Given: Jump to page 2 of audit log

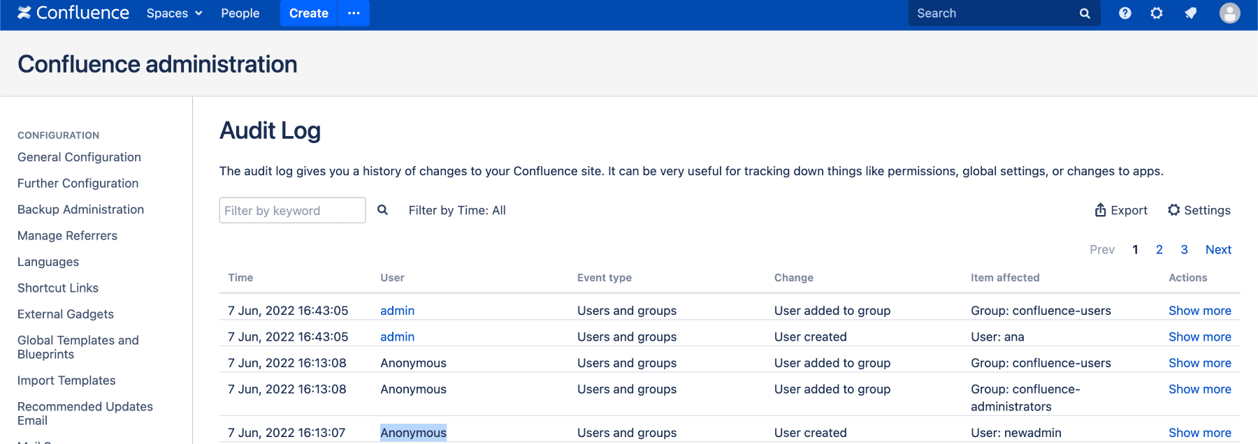Looking at the screenshot, I should pos(1159,249).
